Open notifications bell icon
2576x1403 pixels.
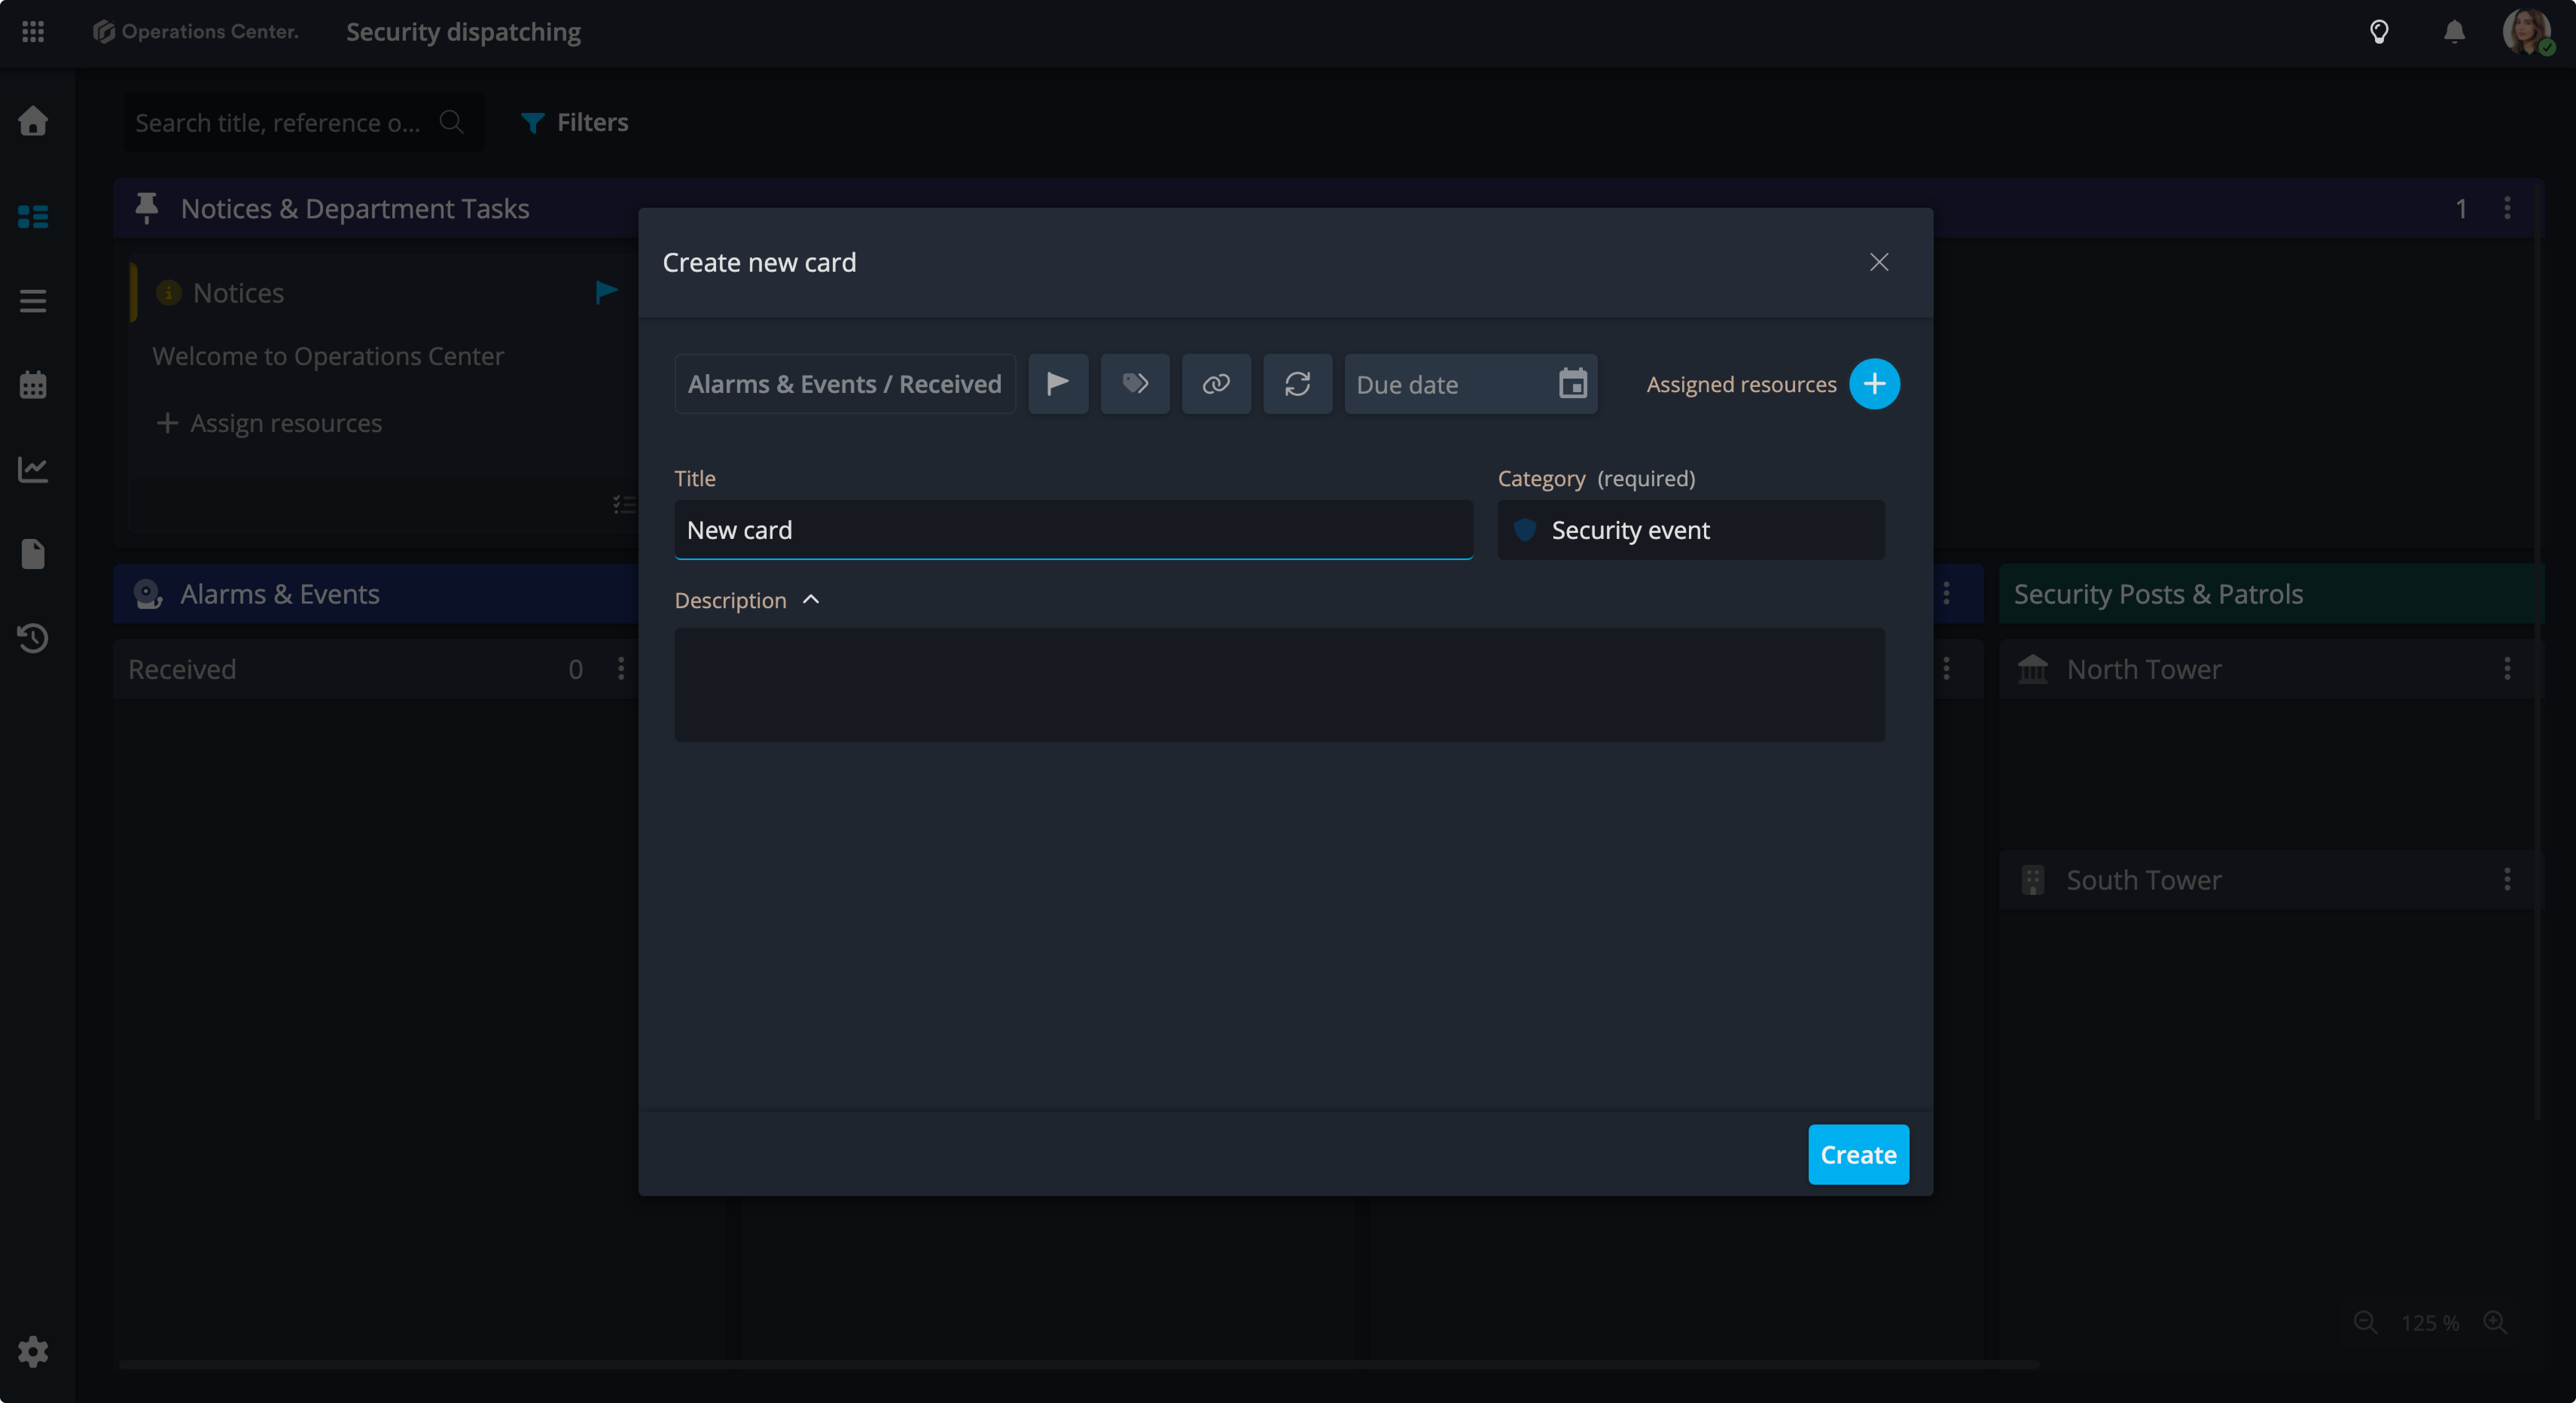click(2454, 32)
